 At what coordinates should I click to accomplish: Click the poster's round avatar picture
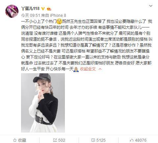(12, 11)
